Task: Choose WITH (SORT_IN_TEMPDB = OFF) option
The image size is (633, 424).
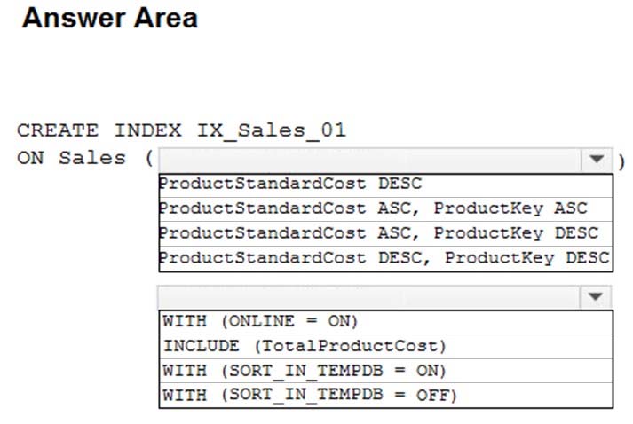Action: pyautogui.click(x=310, y=395)
